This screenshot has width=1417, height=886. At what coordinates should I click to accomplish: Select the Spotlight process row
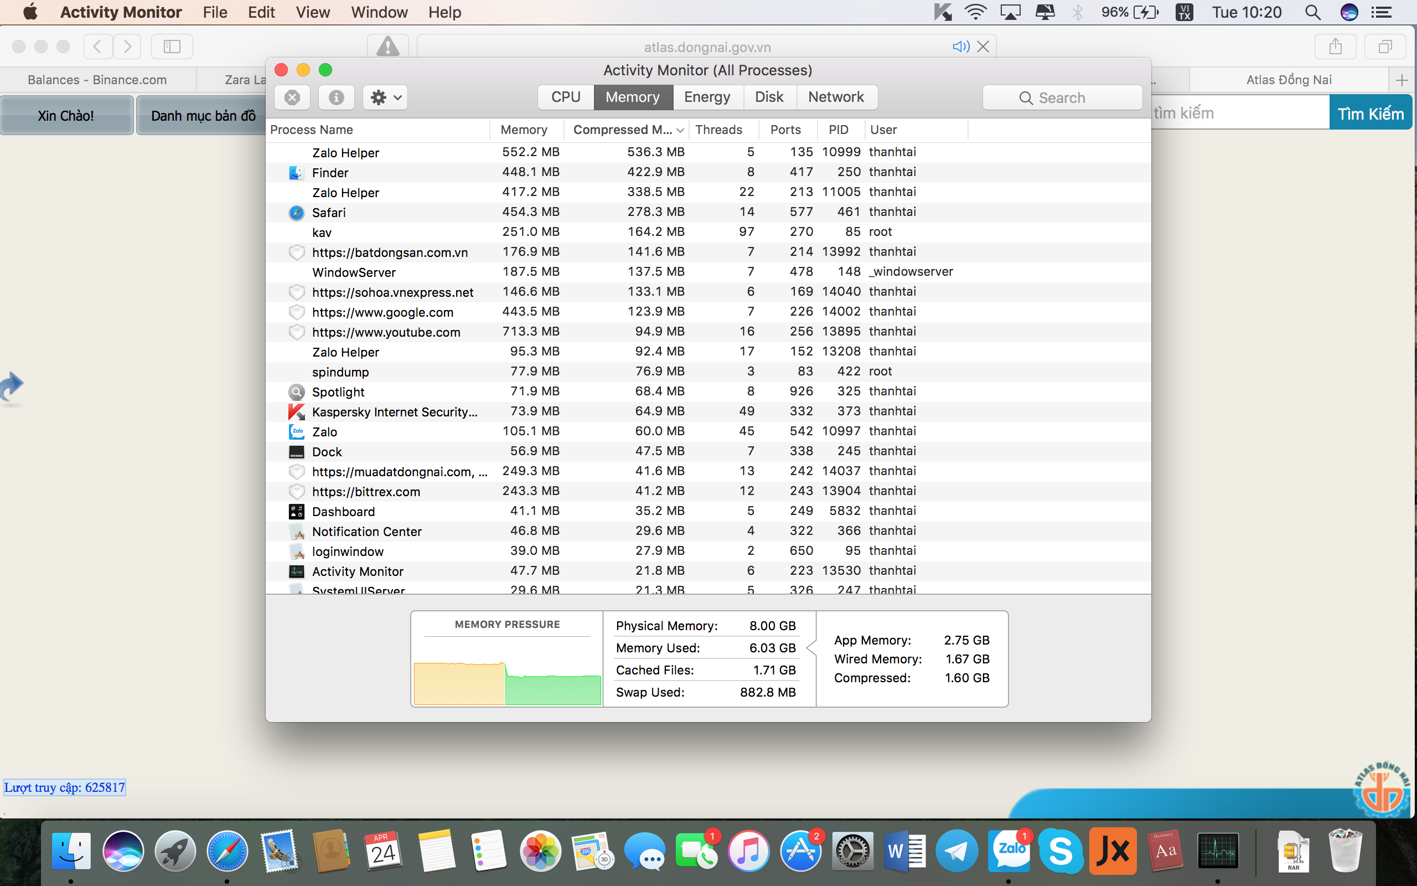(708, 392)
